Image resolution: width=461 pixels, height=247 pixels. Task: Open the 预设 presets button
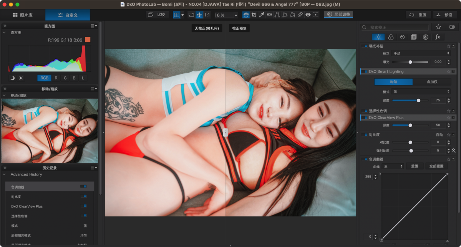tap(445, 15)
